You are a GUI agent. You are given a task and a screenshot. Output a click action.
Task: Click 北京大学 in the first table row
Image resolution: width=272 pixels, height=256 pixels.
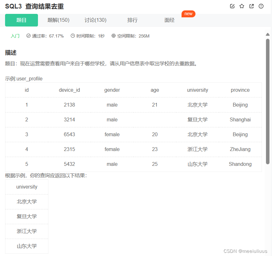(x=197, y=105)
